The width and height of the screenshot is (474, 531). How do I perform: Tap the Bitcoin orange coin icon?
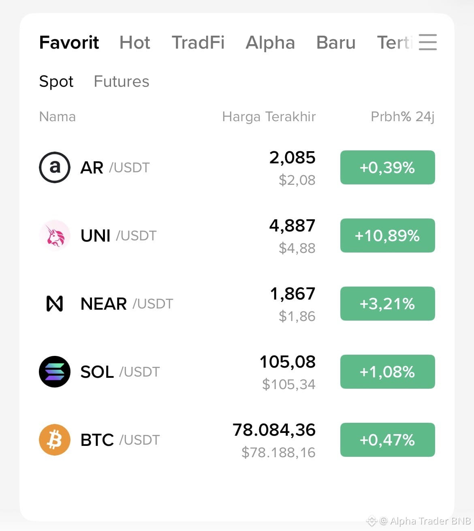55,440
